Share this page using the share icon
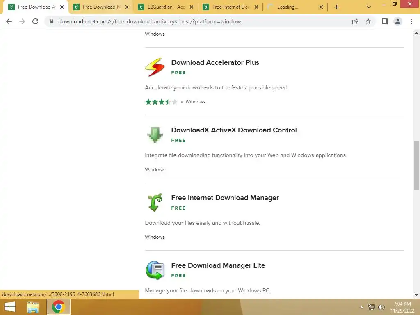Viewport: 420px width, 315px height. point(355,21)
